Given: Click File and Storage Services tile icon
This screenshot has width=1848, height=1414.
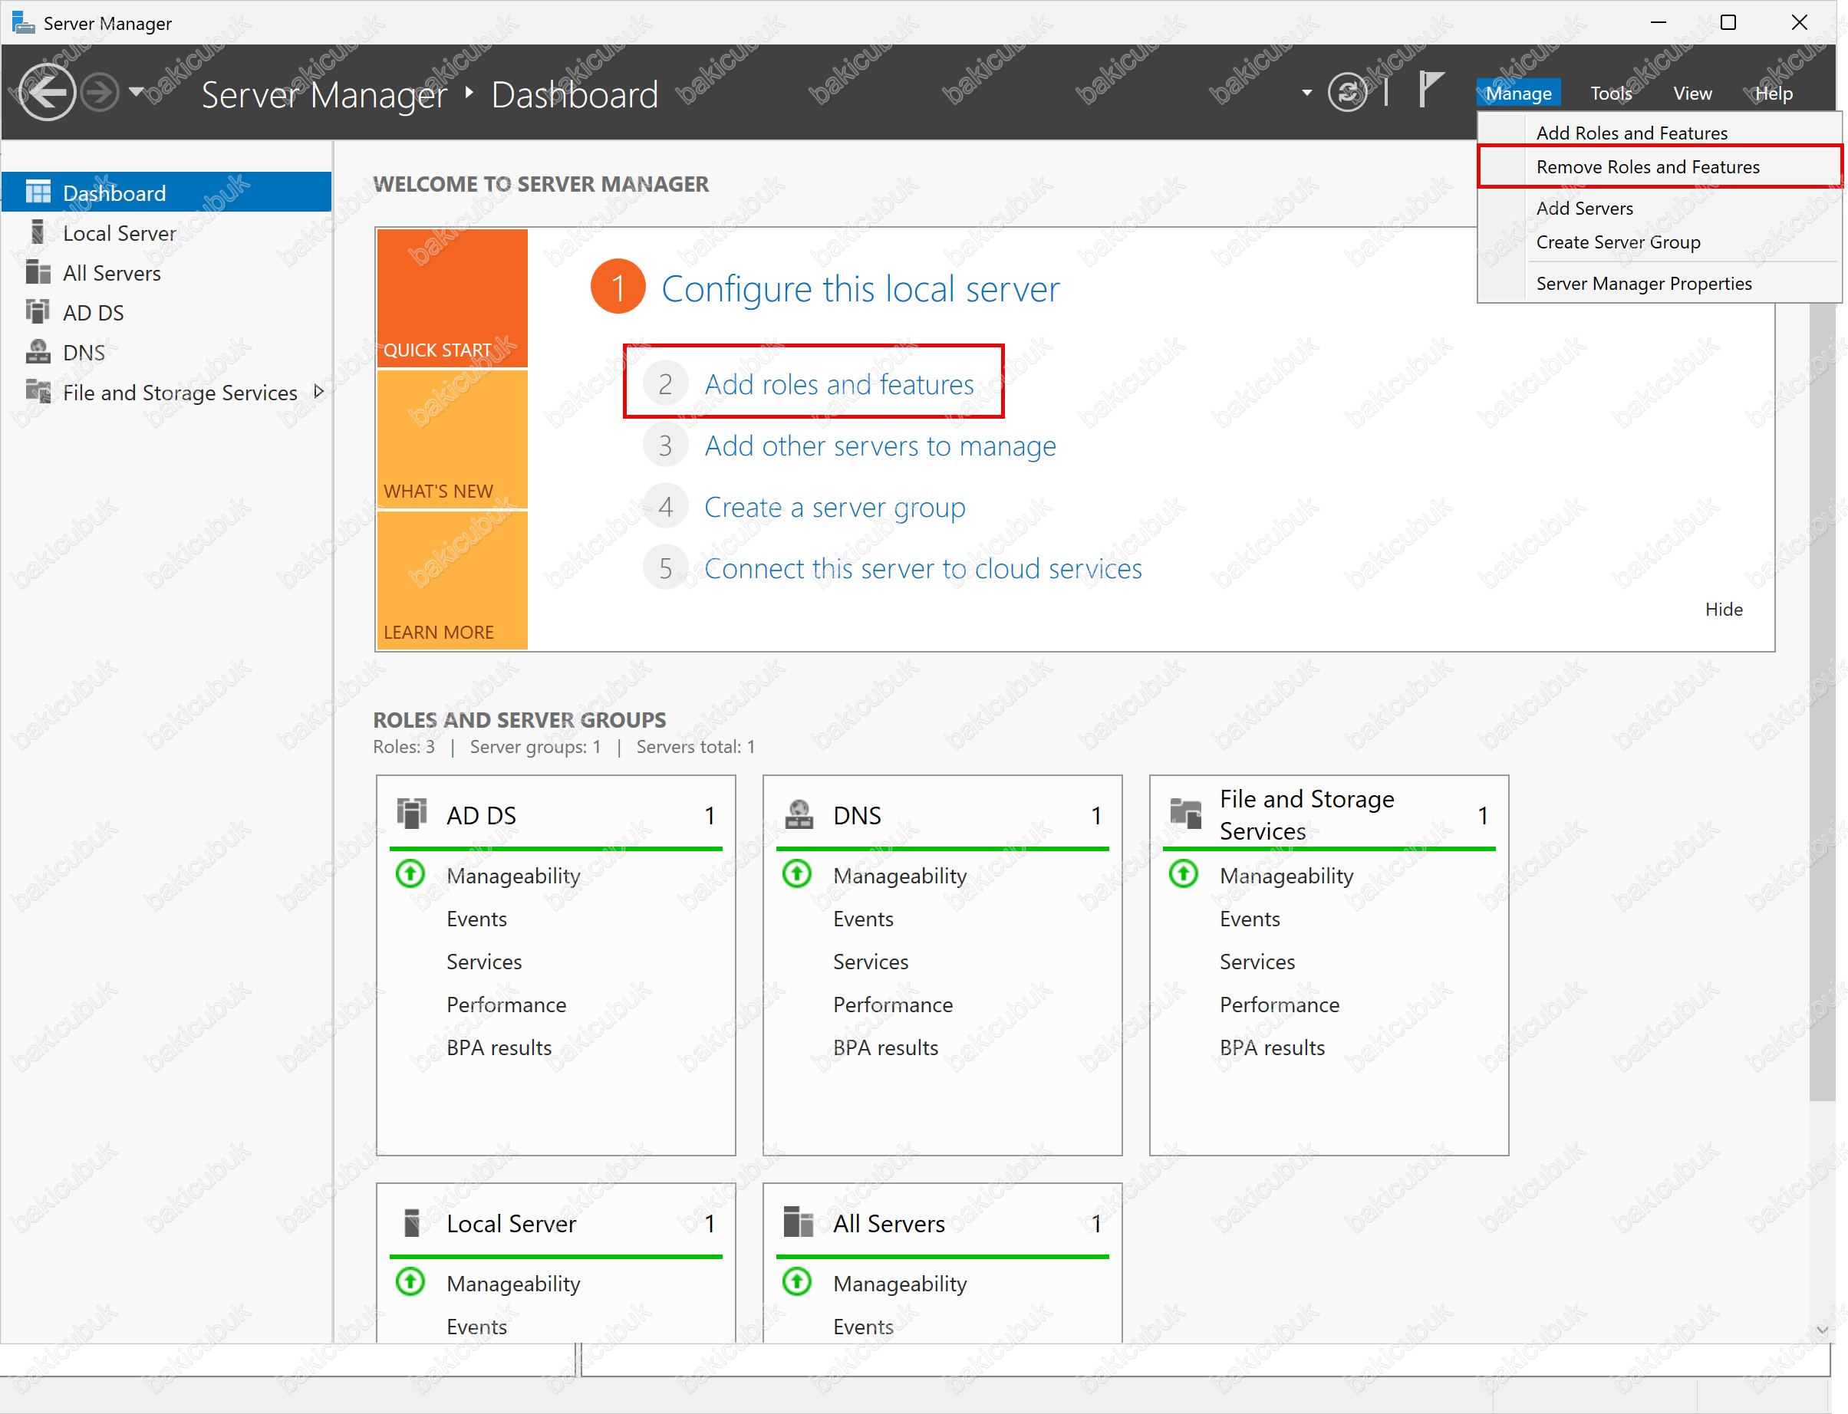Looking at the screenshot, I should [x=1185, y=813].
